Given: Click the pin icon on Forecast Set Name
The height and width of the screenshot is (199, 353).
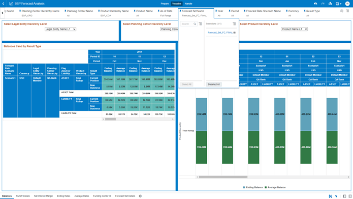Looking at the screenshot, I should (180, 11).
